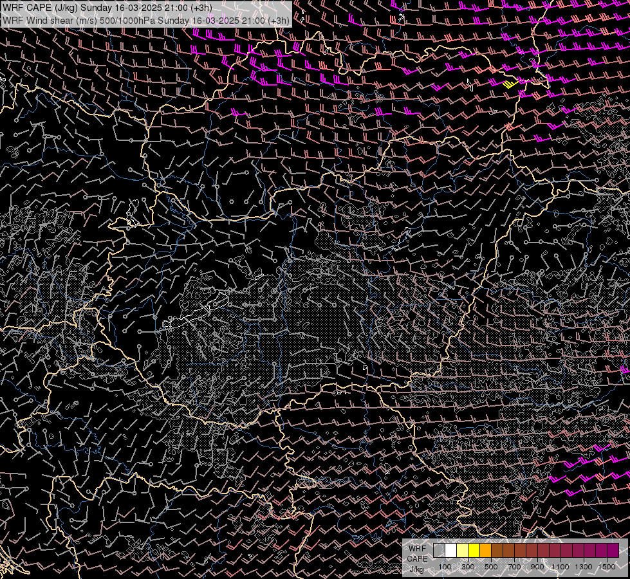
Task: Select the gray first legend swatch
Action: point(439,550)
